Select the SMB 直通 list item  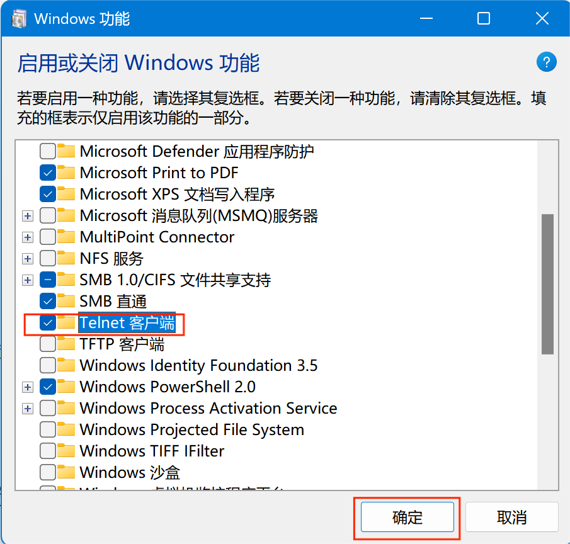click(113, 301)
